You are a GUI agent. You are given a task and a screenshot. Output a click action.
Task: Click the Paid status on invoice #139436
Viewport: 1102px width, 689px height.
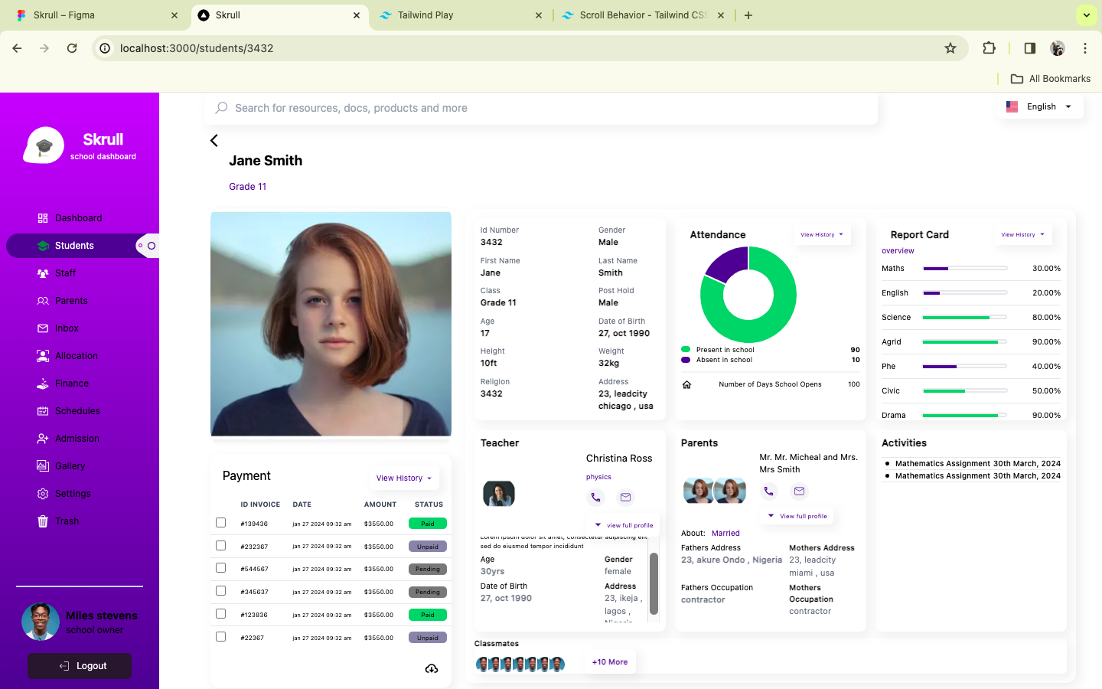pyautogui.click(x=428, y=524)
